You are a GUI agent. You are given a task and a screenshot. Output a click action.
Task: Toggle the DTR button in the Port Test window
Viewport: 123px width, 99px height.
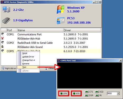pos(64,93)
